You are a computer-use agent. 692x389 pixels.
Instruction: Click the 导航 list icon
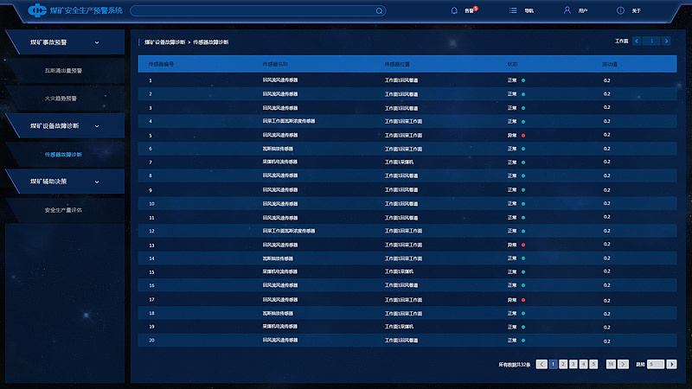[513, 10]
